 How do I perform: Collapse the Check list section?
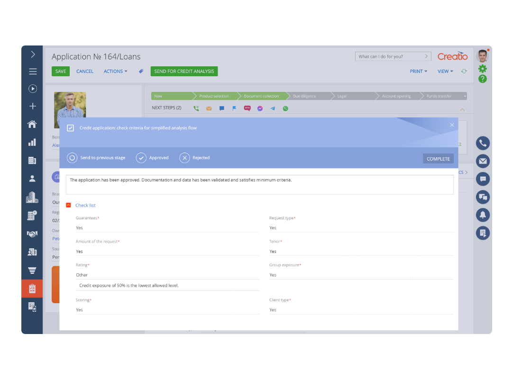68,205
